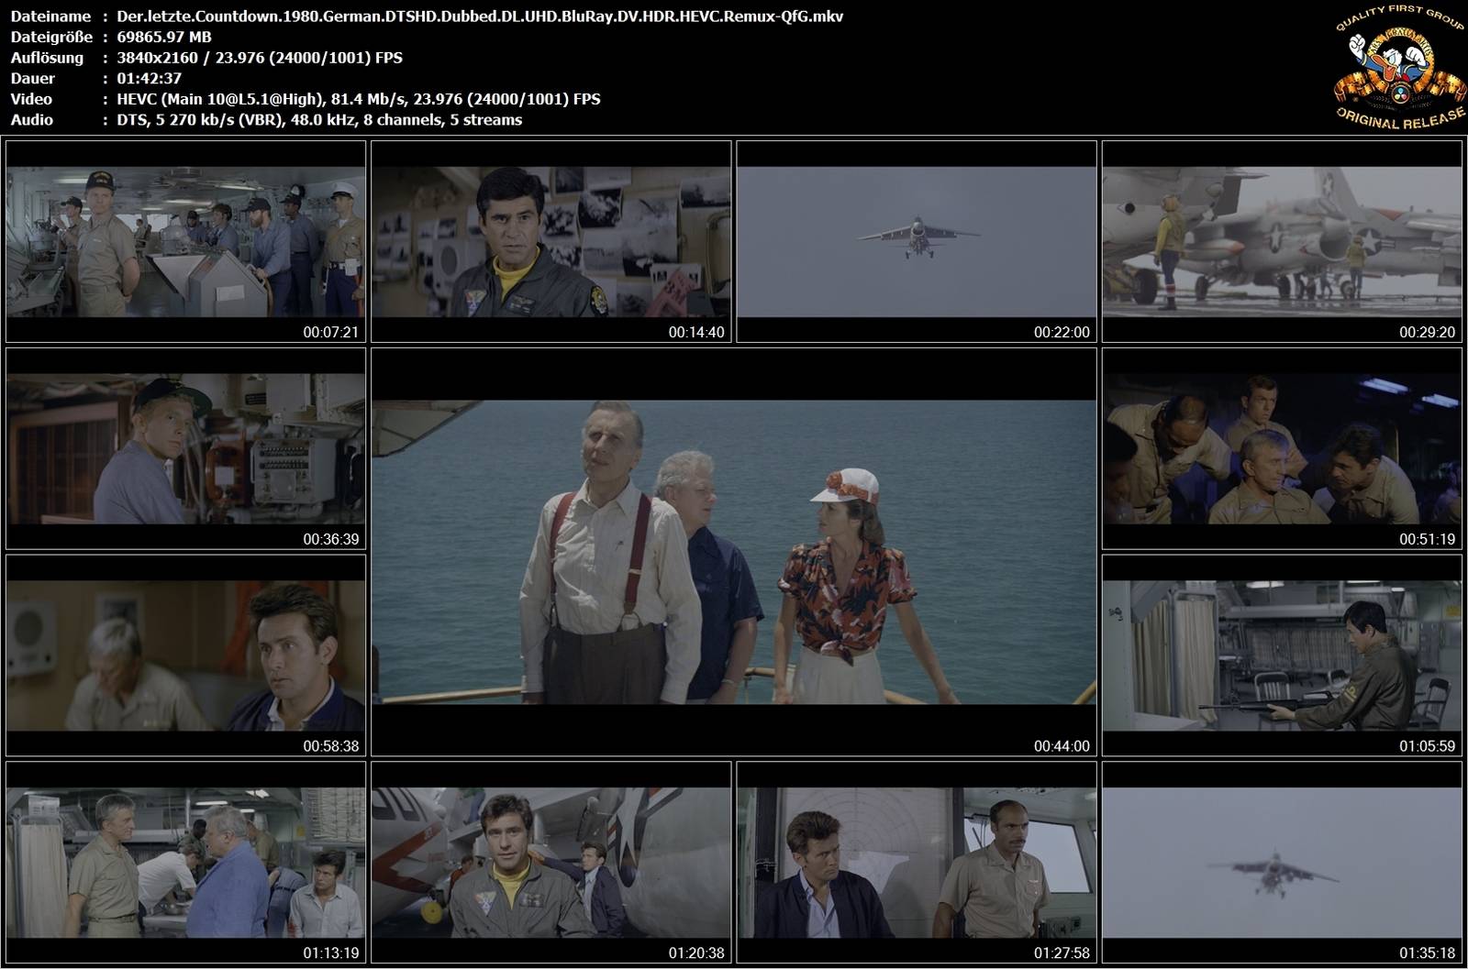Screen dimensions: 1468x969
Task: Click the mkv filename text
Action: click(x=480, y=16)
